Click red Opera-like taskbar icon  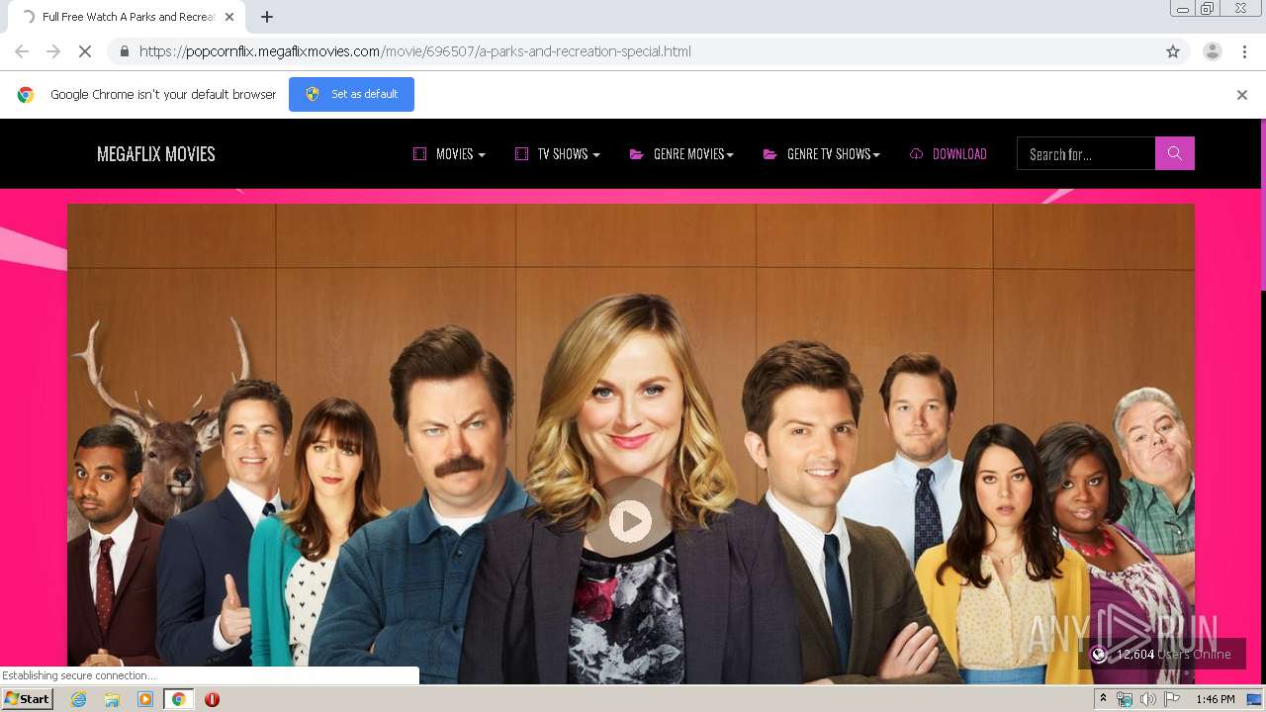point(212,699)
